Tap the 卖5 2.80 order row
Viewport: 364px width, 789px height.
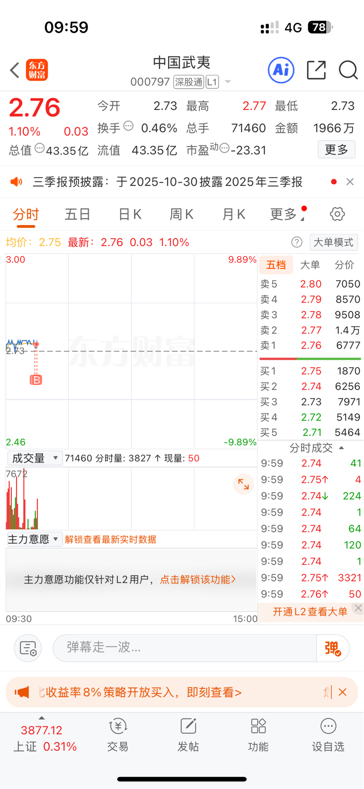311,284
